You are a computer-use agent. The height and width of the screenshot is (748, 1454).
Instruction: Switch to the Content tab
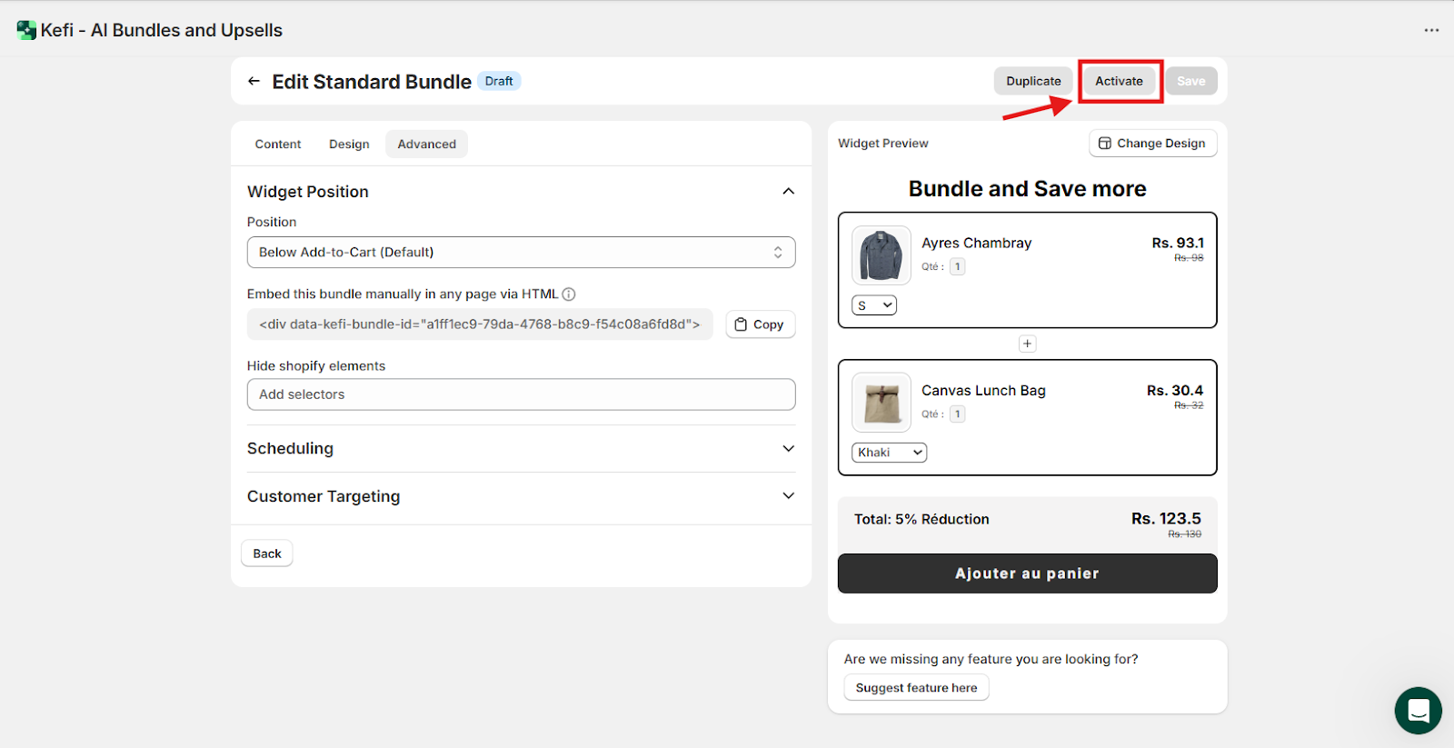point(277,145)
